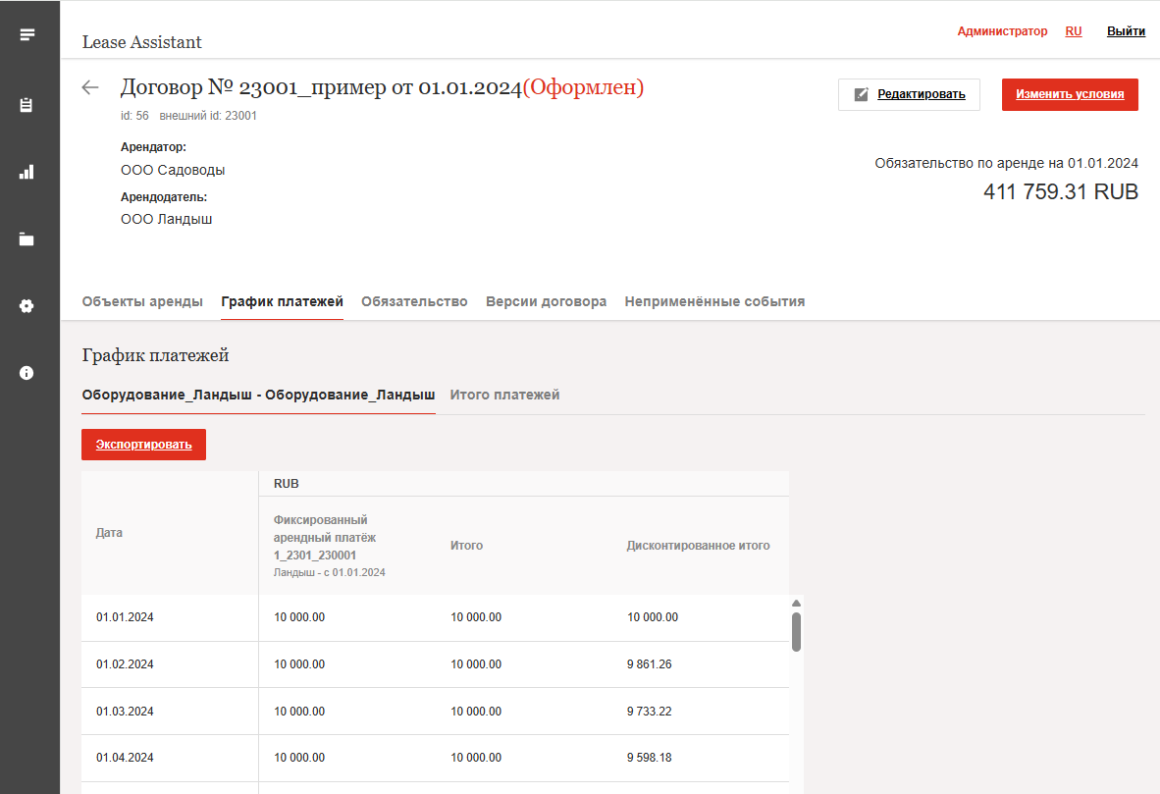Open documents via the folder icon

[x=27, y=238]
